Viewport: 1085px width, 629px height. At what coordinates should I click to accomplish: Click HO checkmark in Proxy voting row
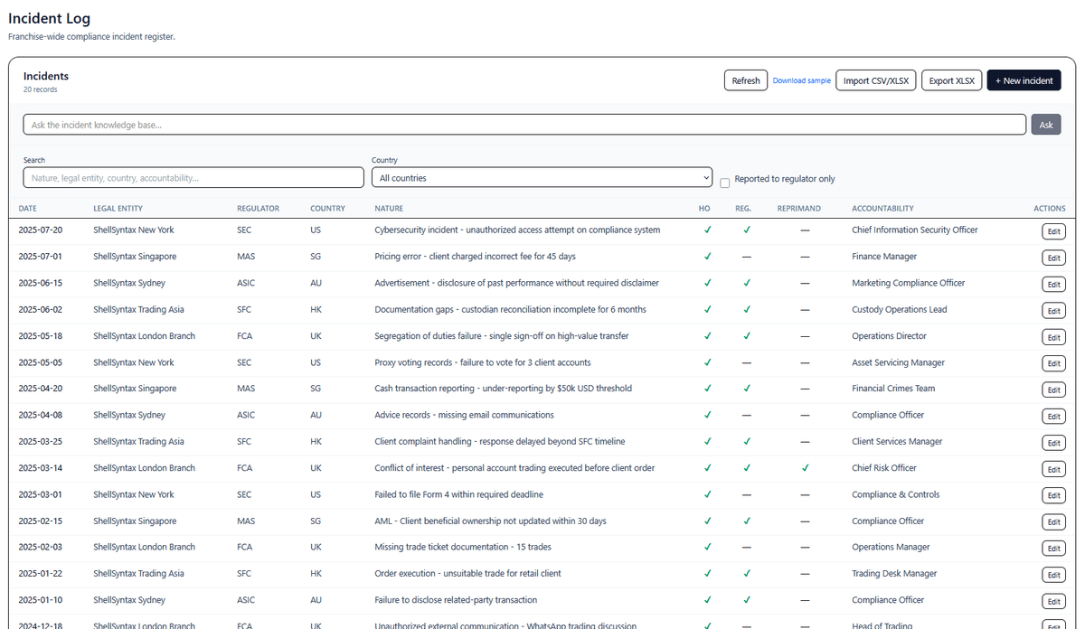click(707, 362)
